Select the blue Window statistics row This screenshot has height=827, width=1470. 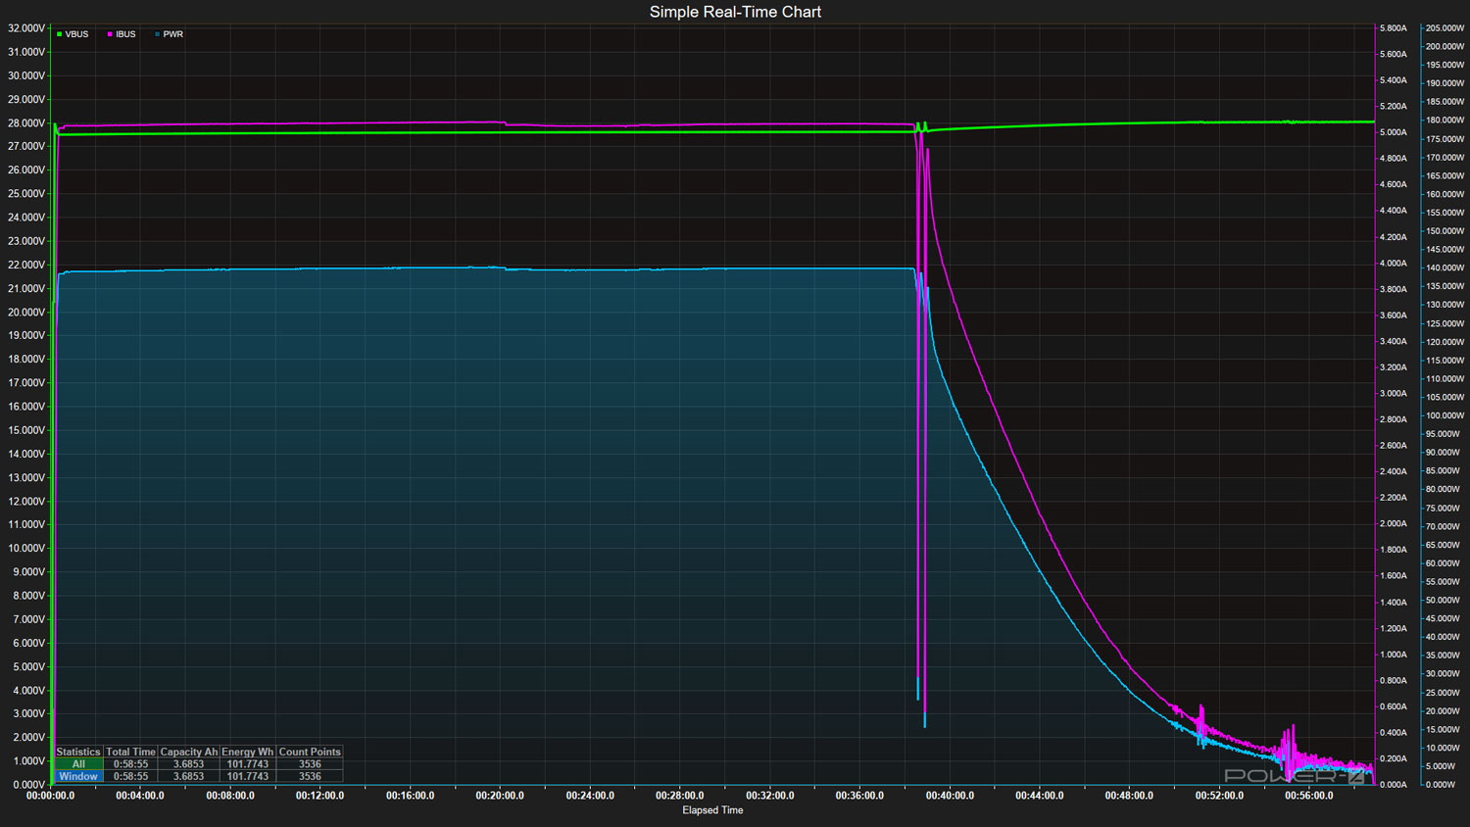click(78, 776)
